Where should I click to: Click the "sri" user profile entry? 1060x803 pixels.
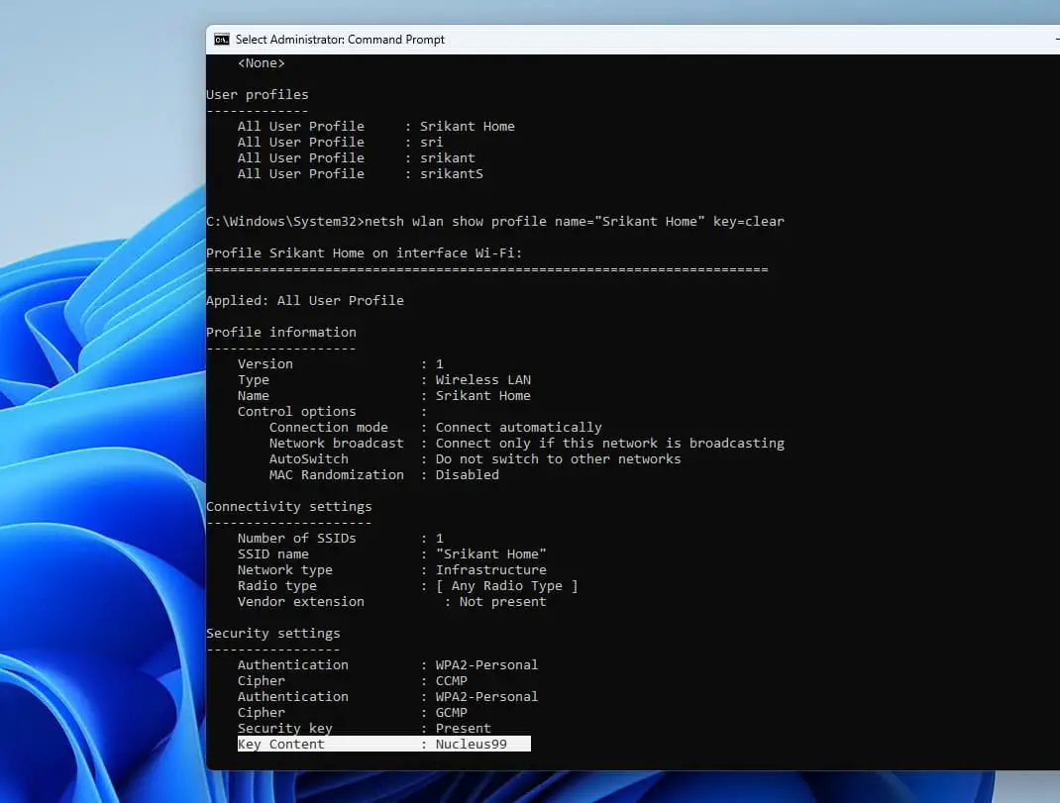point(431,142)
